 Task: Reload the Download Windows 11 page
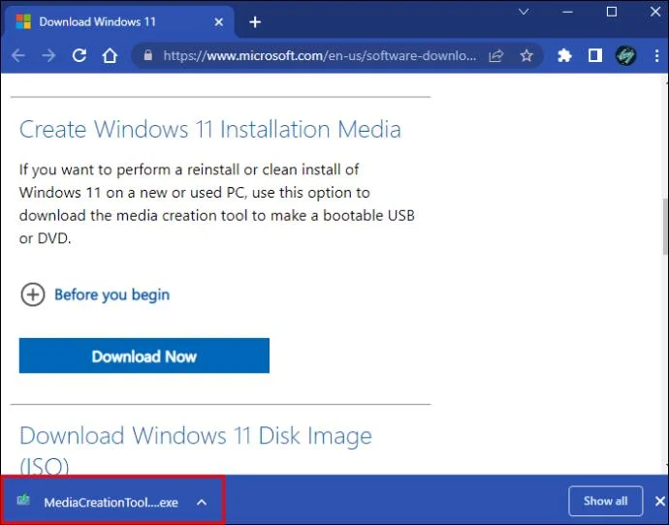[80, 55]
